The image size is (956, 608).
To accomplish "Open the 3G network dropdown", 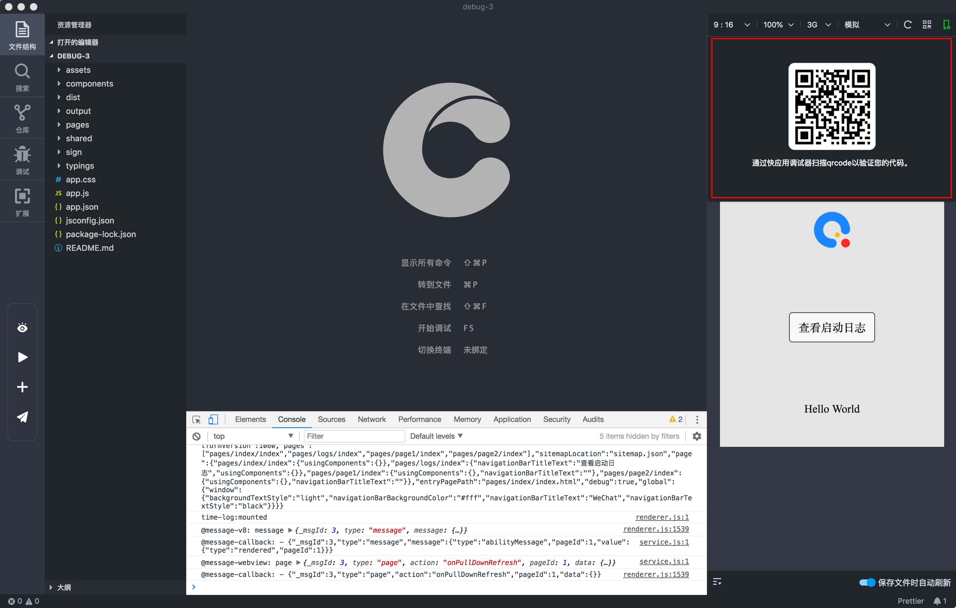I will (819, 25).
